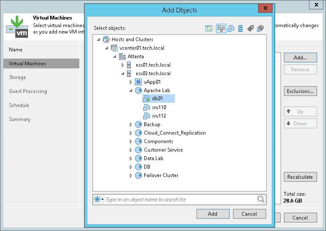
Task: Expand the Data Lab pool
Action: pos(131,158)
